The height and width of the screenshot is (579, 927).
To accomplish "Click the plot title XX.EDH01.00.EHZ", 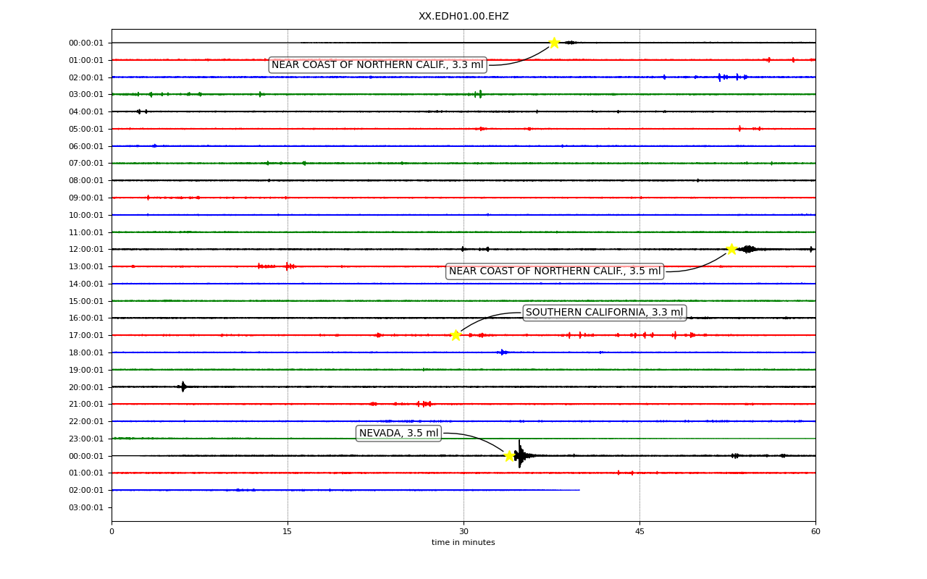I will [463, 17].
